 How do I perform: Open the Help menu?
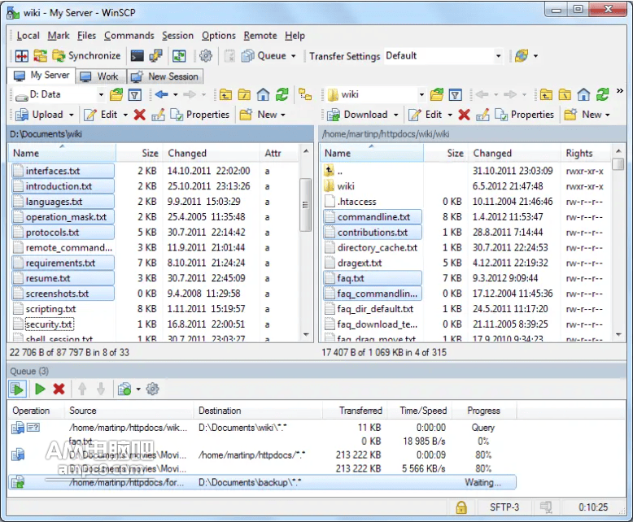(295, 36)
